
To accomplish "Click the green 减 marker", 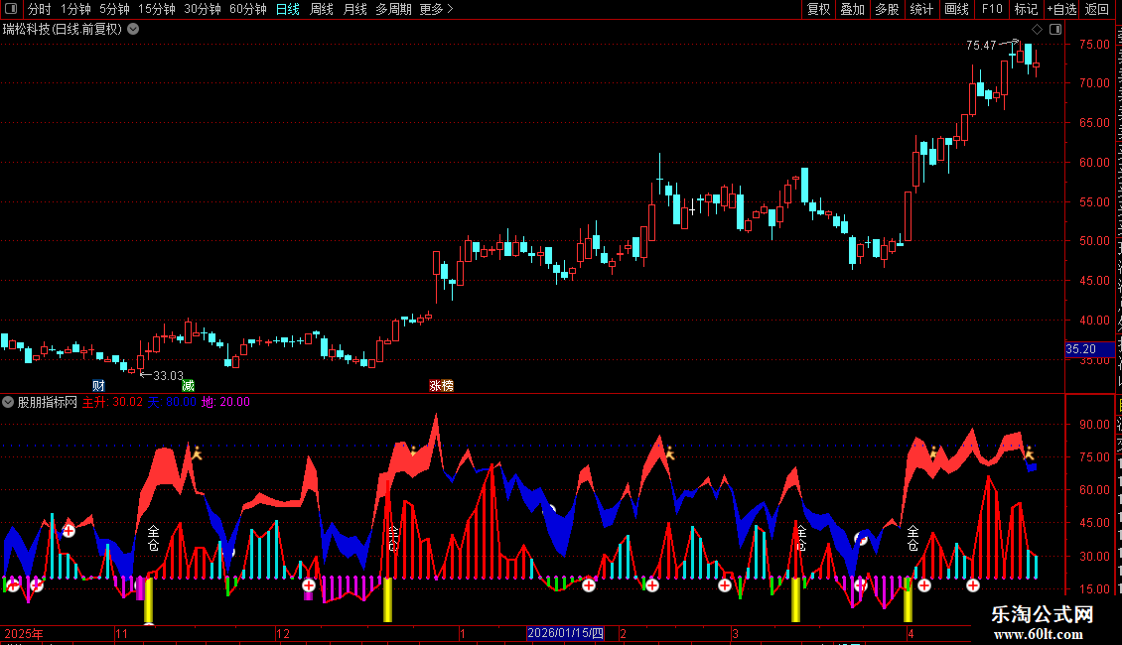I will click(x=188, y=385).
